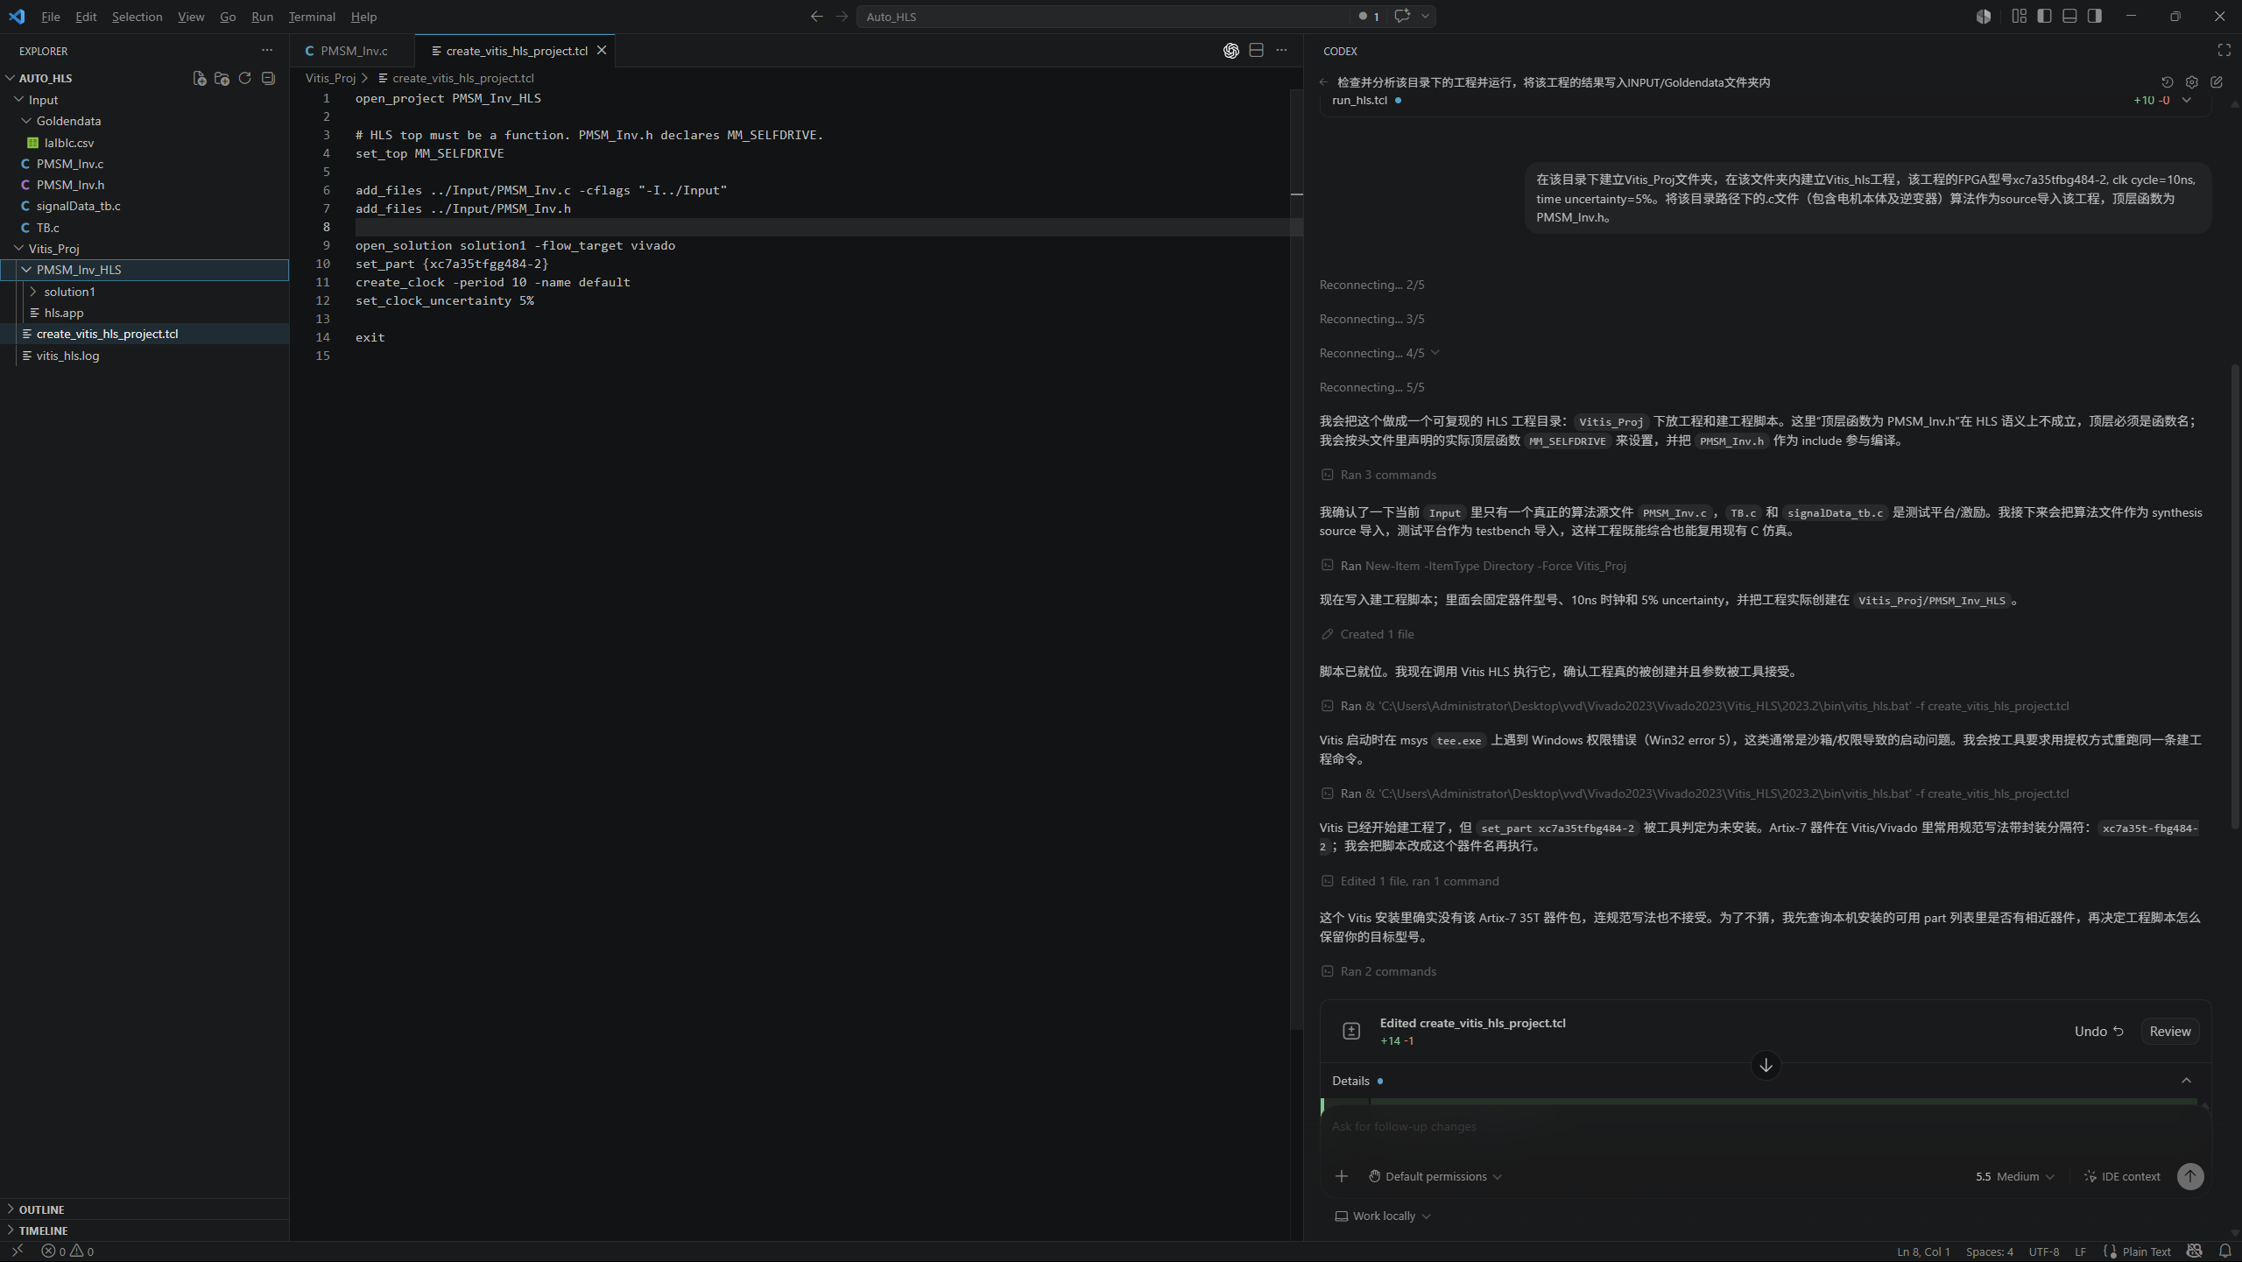Switch to PMSM_Inv.c tab
Image resolution: width=2242 pixels, height=1262 pixels.
click(x=354, y=51)
